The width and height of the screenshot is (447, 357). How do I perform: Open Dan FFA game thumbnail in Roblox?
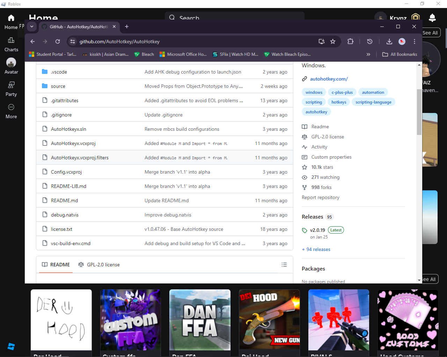(200, 320)
